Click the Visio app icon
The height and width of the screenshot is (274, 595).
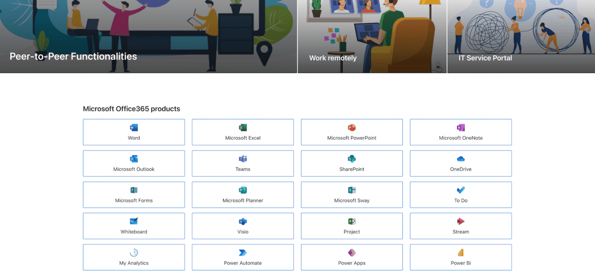(243, 221)
